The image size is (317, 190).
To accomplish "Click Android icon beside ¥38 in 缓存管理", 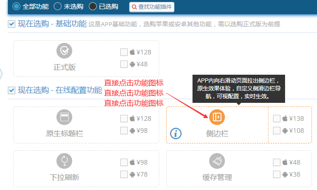I will 285,174.
